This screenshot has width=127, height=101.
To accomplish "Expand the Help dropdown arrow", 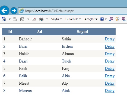I will point(106,19).
